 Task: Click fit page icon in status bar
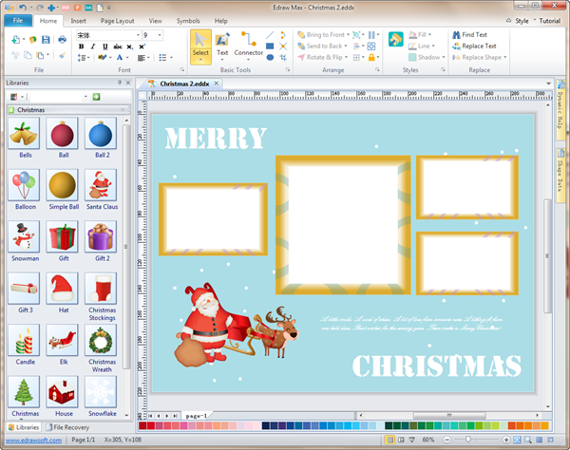pyautogui.click(x=517, y=440)
